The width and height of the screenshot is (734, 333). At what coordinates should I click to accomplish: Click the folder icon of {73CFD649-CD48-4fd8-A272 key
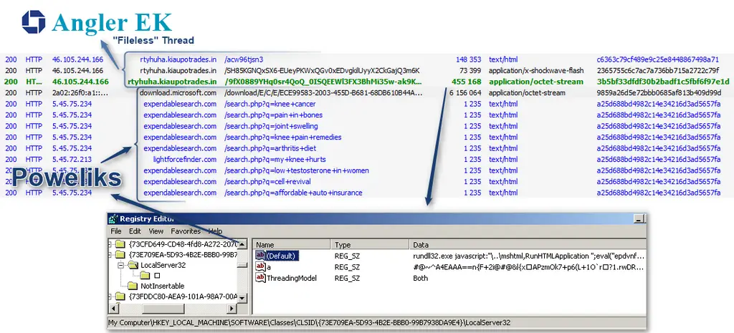[x=120, y=244]
